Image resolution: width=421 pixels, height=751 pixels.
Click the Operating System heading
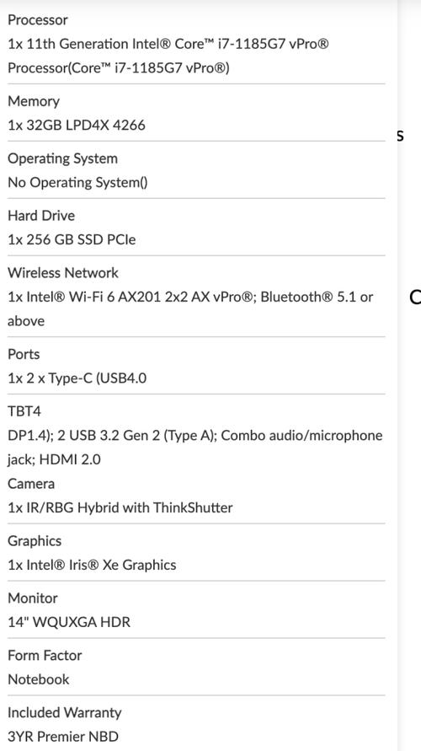point(62,158)
